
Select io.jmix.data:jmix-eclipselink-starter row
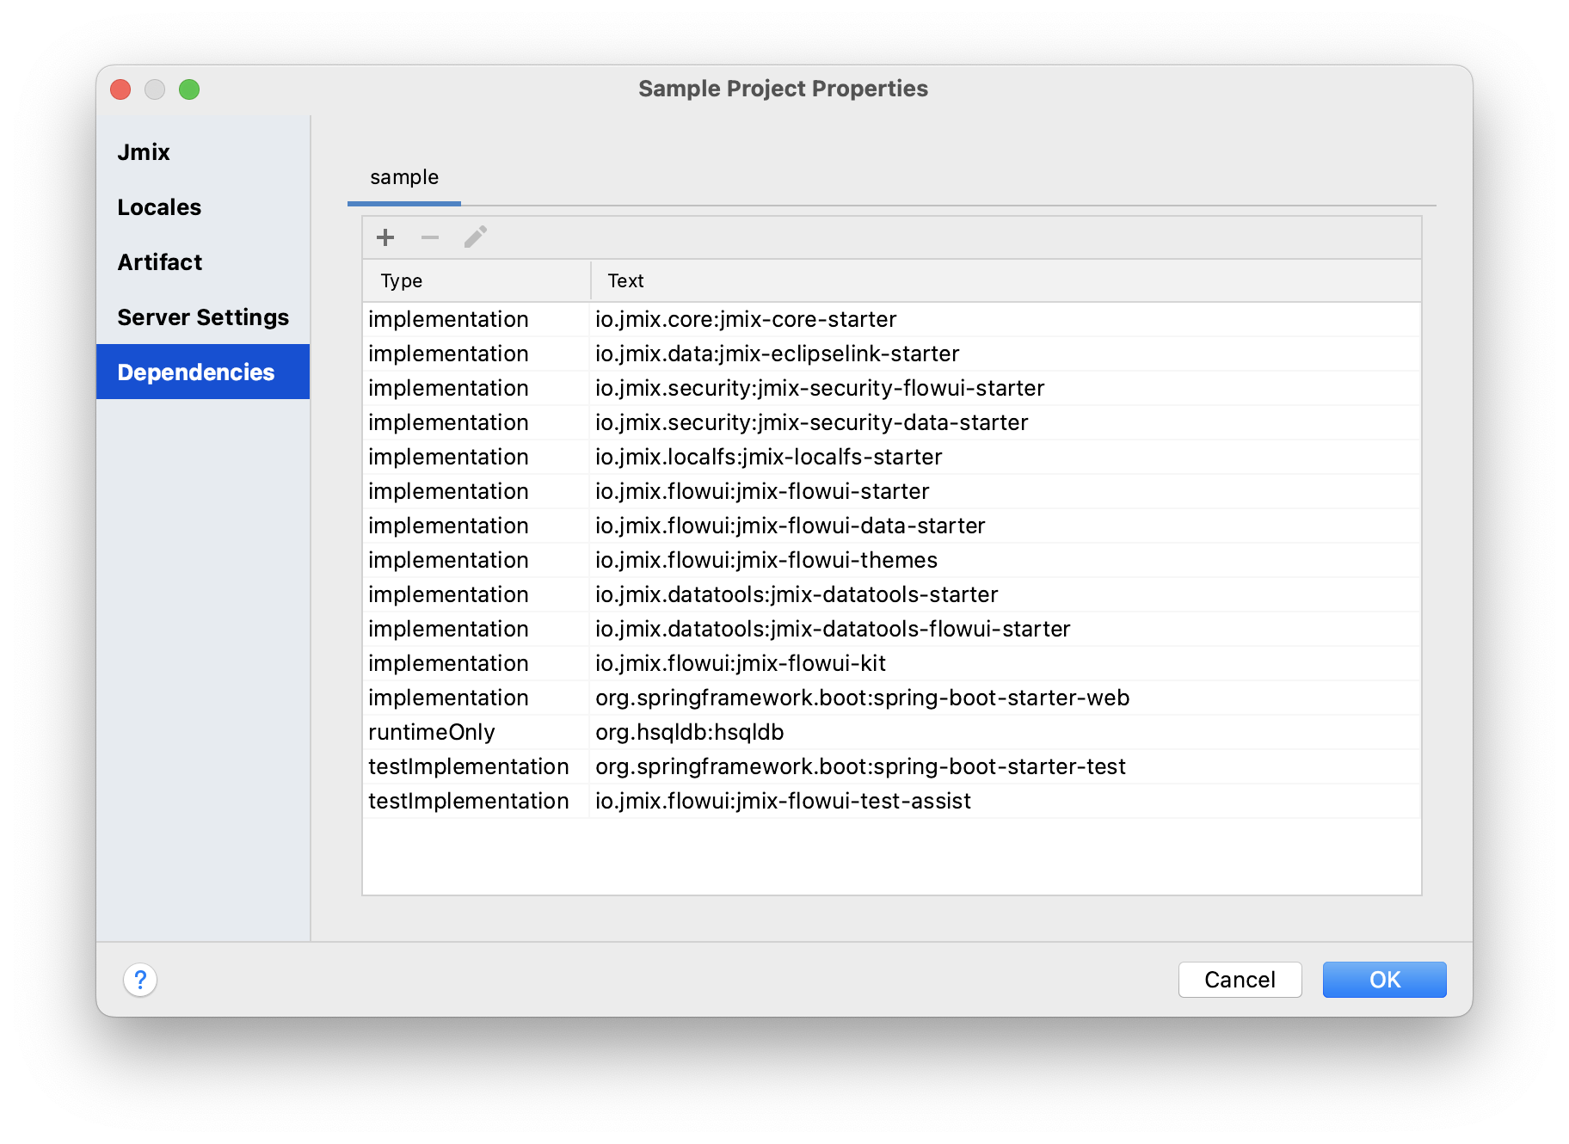(x=892, y=354)
